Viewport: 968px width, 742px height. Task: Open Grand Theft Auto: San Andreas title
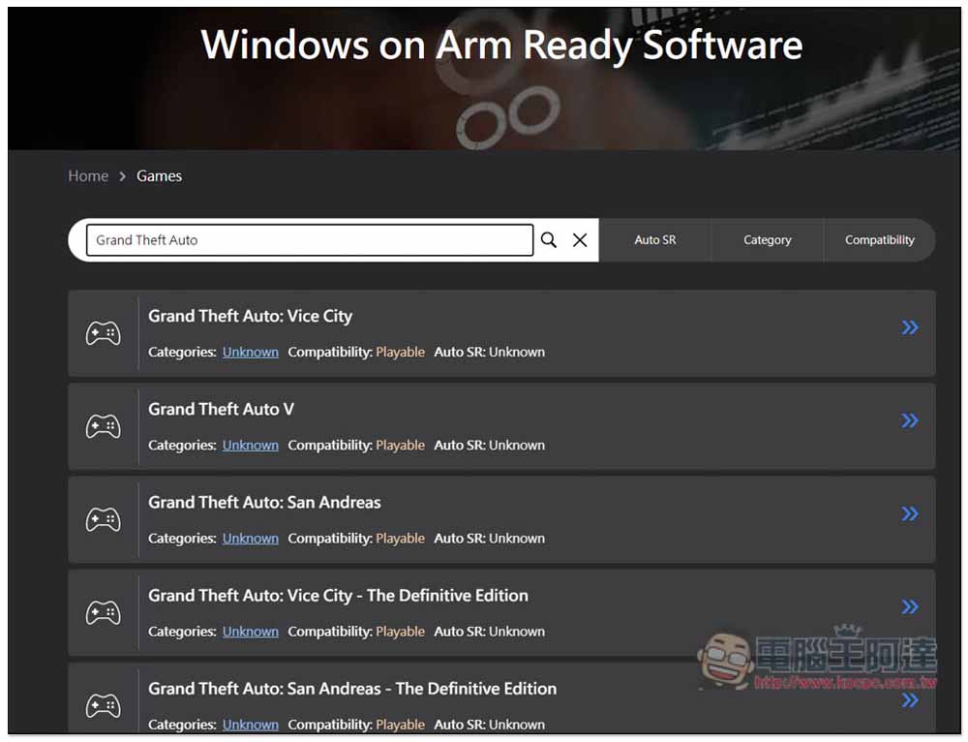264,503
